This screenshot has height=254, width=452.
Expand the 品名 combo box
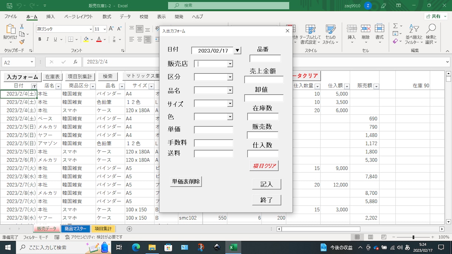[230, 90]
